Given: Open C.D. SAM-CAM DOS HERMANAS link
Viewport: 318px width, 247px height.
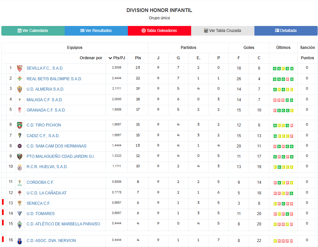Looking at the screenshot, I should pyautogui.click(x=57, y=146).
